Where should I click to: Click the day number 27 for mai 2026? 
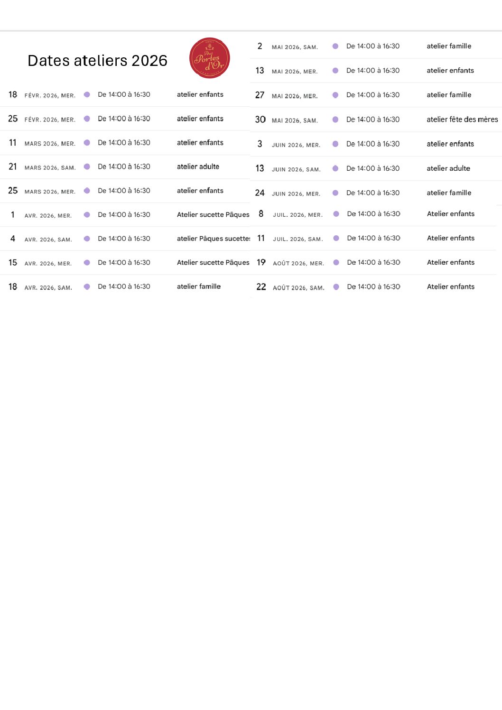pyautogui.click(x=260, y=95)
